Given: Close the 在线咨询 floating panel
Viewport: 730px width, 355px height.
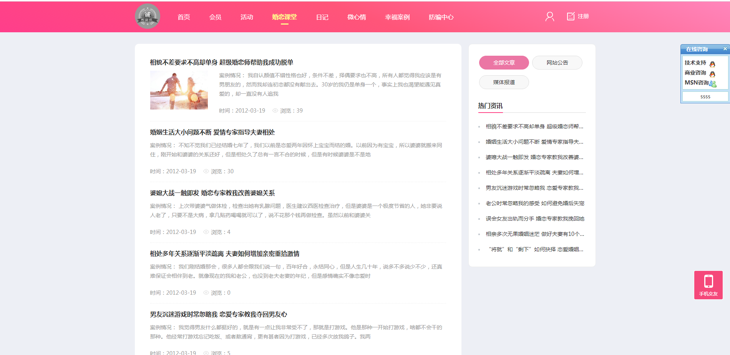Looking at the screenshot, I should (x=725, y=49).
